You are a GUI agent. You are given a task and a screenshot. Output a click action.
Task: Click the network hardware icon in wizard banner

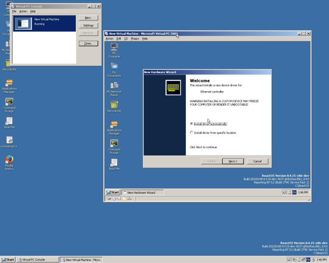173,88
